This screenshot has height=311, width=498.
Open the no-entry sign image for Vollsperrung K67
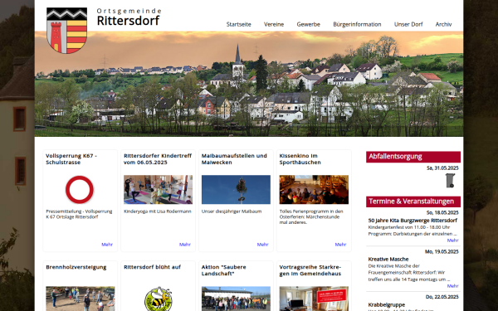80,189
